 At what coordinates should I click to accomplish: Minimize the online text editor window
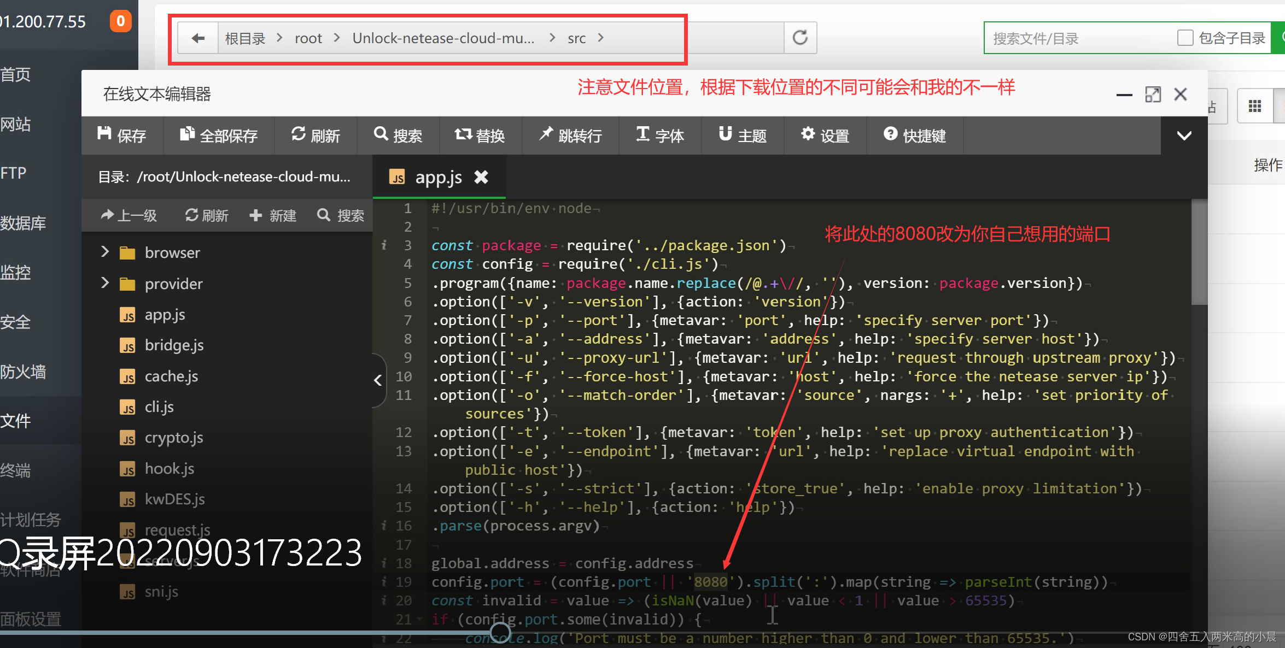(1124, 95)
